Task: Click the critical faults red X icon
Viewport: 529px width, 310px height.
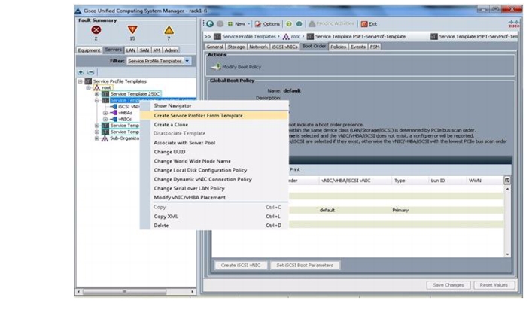Action: pos(96,30)
